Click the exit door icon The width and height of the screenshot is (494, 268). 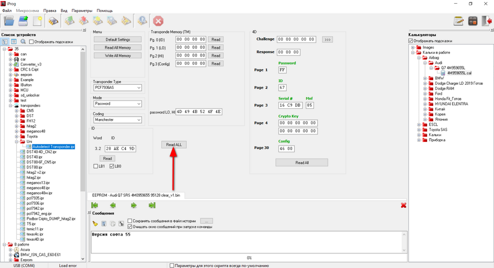coord(487,21)
